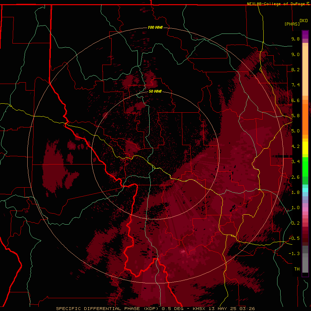The width and height of the screenshot is (311, 311).
Task: Click the SPECIFIC DIFFERENTIAL PHASE (KDP) caption
Action: point(108,309)
